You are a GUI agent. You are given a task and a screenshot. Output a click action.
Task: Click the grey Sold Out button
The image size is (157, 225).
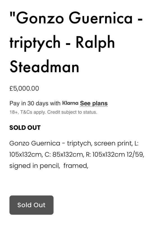pyautogui.click(x=31, y=205)
